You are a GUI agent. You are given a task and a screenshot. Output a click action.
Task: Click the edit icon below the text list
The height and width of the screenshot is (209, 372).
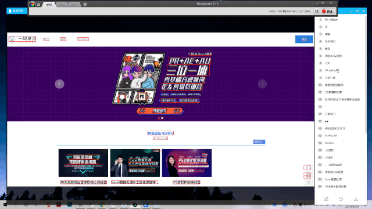click(326, 199)
